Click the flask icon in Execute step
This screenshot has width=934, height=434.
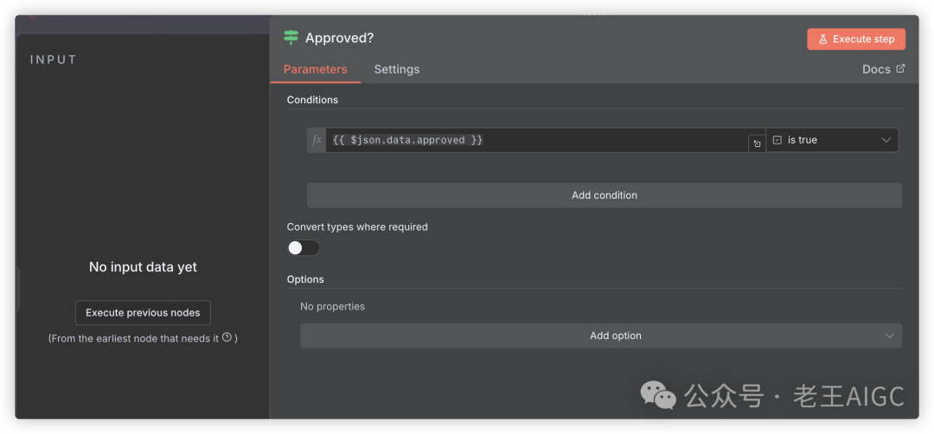[x=822, y=39]
